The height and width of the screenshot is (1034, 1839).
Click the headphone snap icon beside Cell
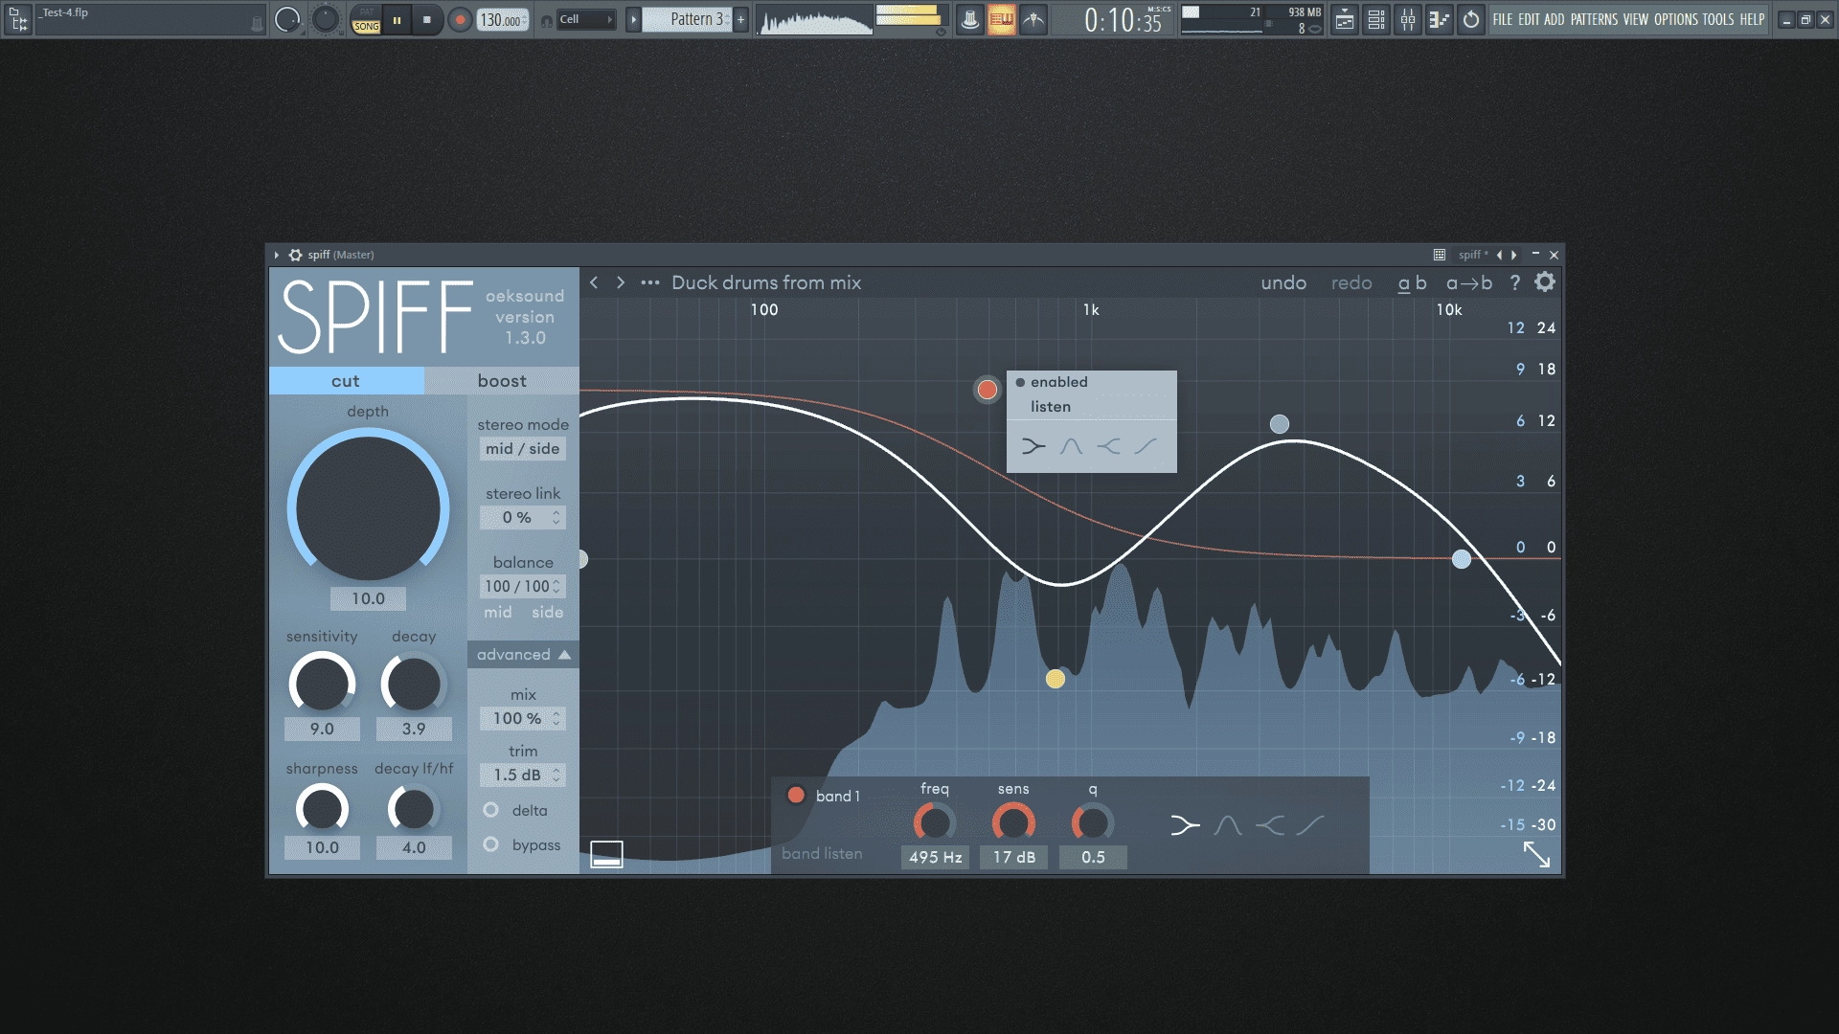[546, 20]
